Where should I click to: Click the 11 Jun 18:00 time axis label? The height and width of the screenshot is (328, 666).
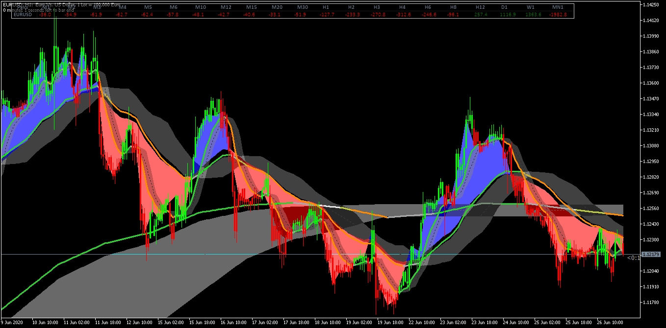click(109, 323)
